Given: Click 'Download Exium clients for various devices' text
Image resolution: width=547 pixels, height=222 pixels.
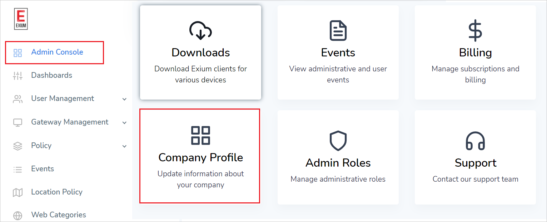Looking at the screenshot, I should point(200,74).
